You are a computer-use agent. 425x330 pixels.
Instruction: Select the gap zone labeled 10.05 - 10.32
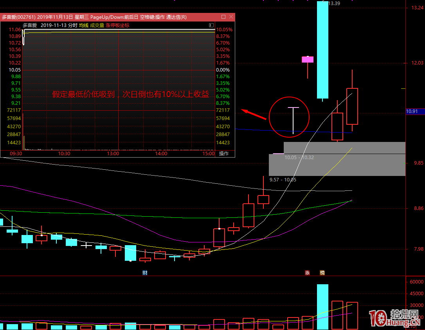344,148
